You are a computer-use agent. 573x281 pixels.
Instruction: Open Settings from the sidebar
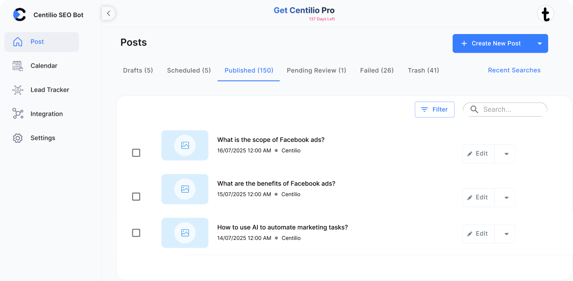click(x=43, y=138)
